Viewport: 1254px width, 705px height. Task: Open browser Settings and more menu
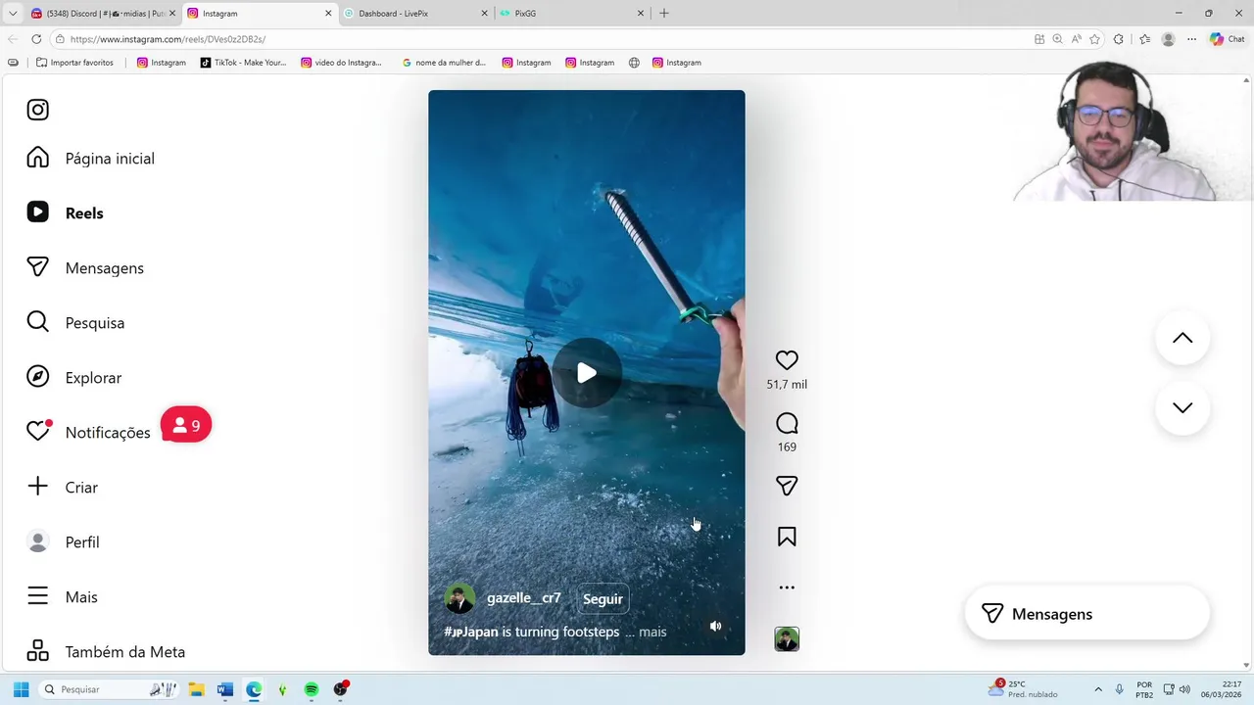pos(1191,39)
